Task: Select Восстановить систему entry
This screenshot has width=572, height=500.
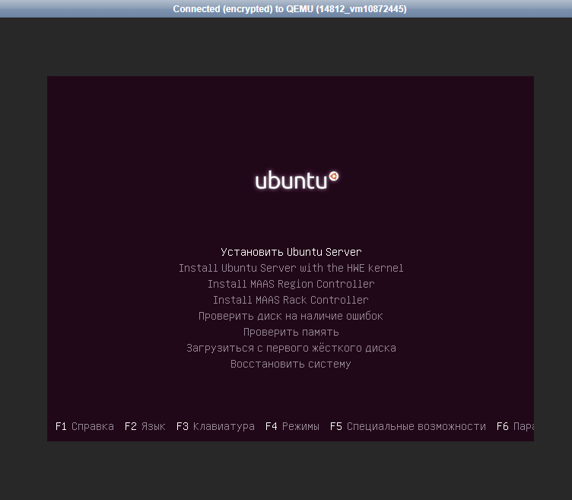Action: tap(291, 365)
